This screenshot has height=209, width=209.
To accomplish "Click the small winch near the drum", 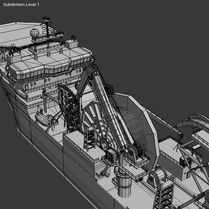I will coord(113,155).
